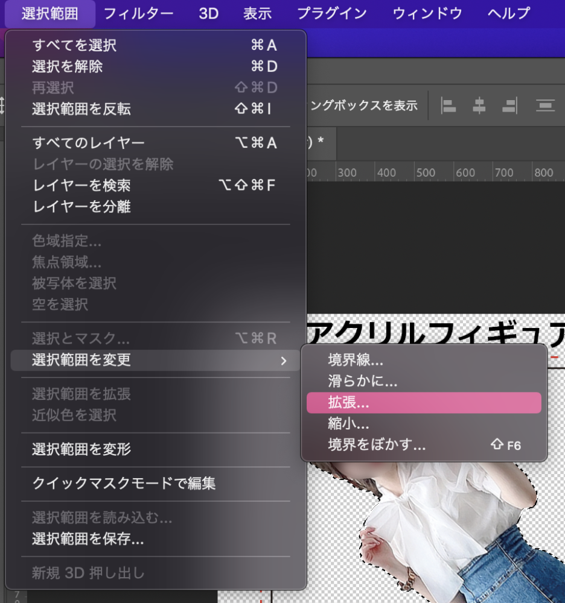Choose 選択を解除 to deselect

68,66
